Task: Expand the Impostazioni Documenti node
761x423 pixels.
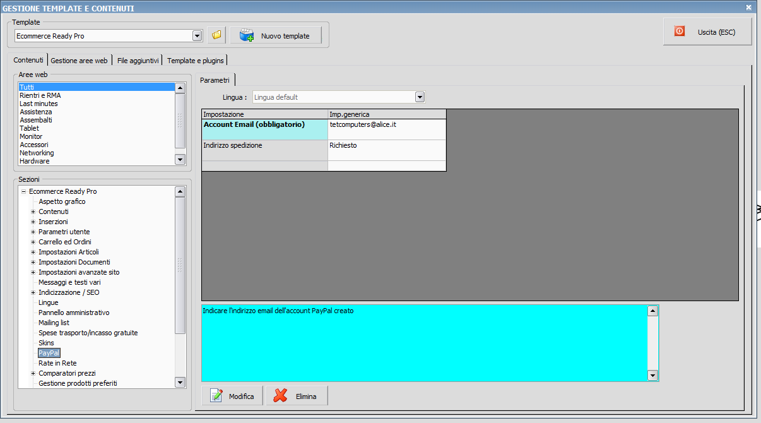Action: [x=33, y=262]
